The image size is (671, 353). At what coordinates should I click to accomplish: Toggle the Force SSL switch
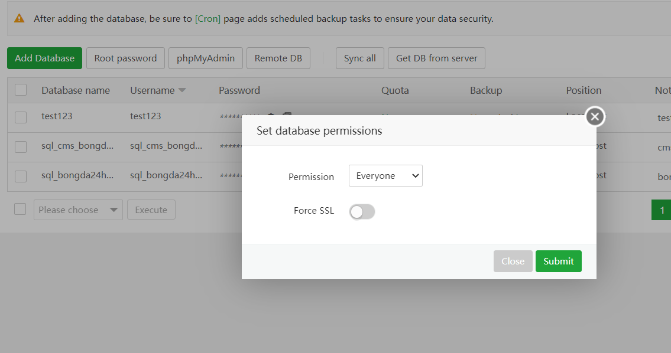click(x=362, y=211)
